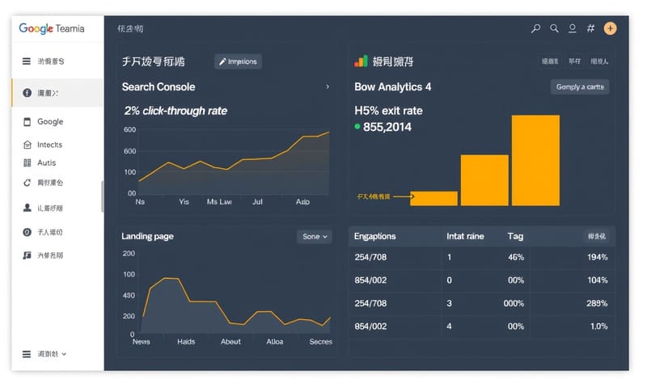Open the Sone dropdown on Landing page

pyautogui.click(x=314, y=237)
